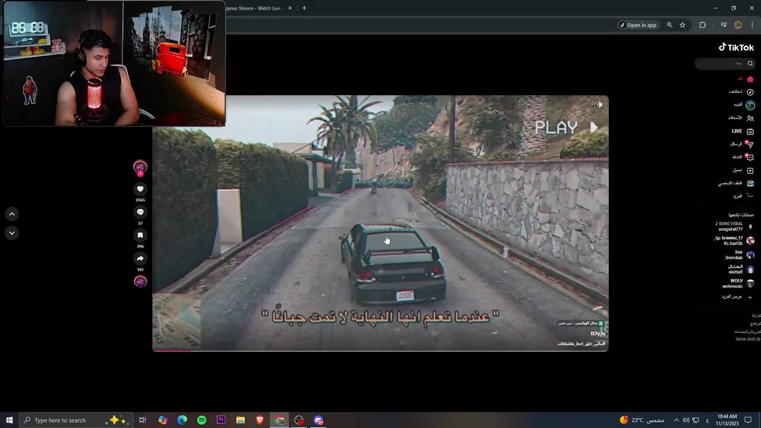Open Microsoft Edge from taskbar
Screen dimensions: 761x428
tap(182, 420)
